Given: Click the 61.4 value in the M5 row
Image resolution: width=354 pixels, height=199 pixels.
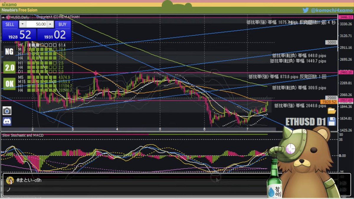Looking at the screenshot, I should point(62,45).
